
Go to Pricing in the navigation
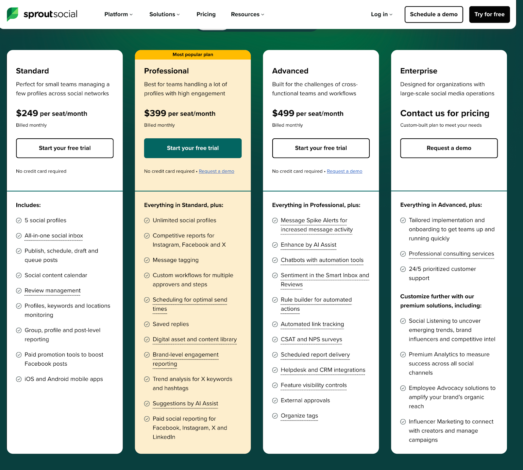coord(206,14)
